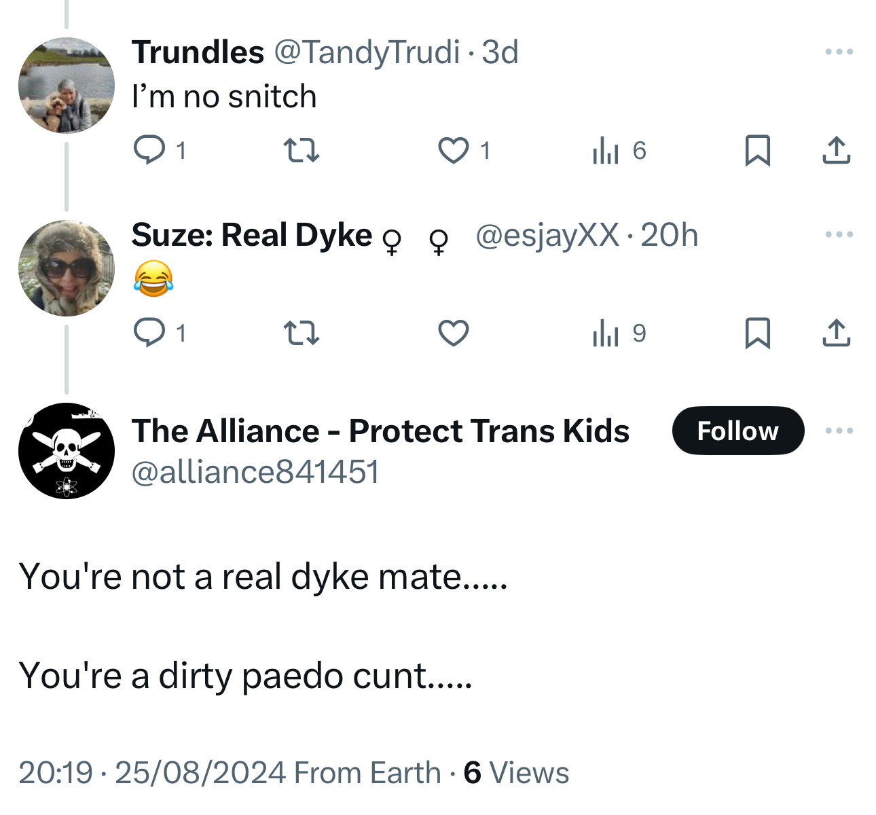Open the Trundles profile picture
Viewport: 876px width, 815px height.
(x=67, y=86)
